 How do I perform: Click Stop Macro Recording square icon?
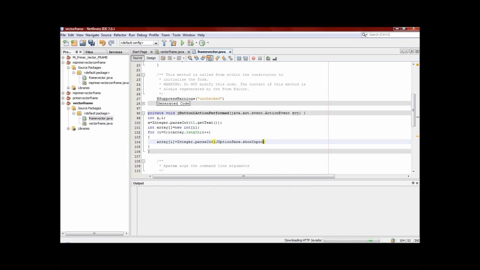coord(260,58)
